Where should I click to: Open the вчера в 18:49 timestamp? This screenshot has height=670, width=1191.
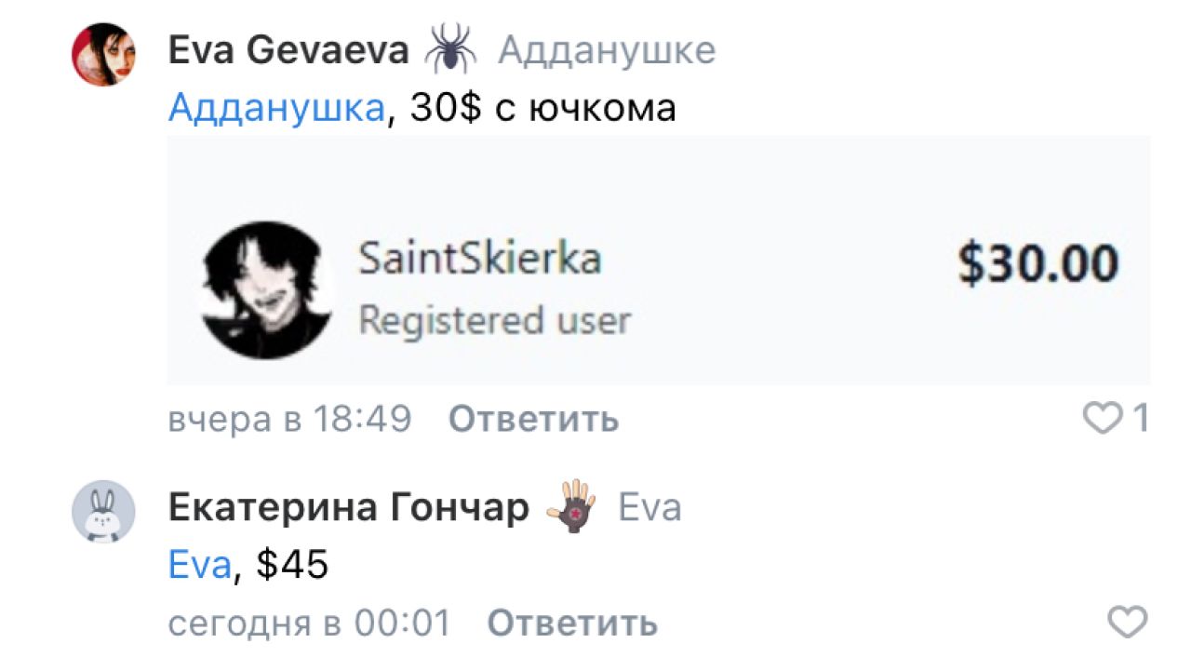[x=289, y=420]
